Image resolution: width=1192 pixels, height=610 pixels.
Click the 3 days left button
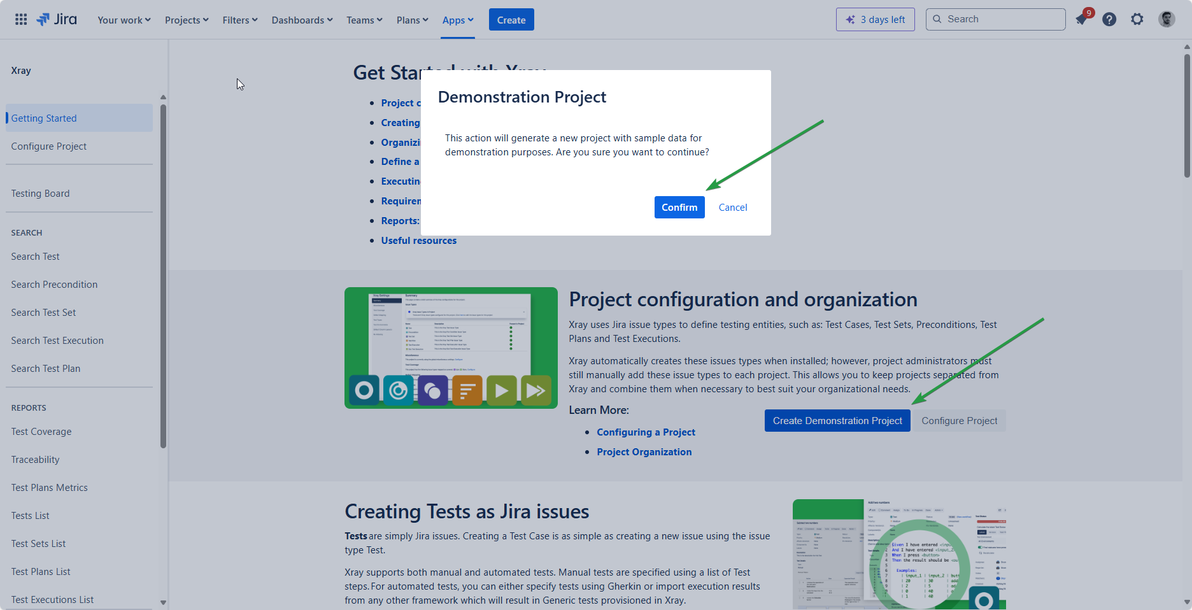pos(875,20)
